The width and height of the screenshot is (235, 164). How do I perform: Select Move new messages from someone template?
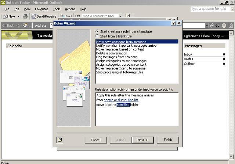click(137, 42)
